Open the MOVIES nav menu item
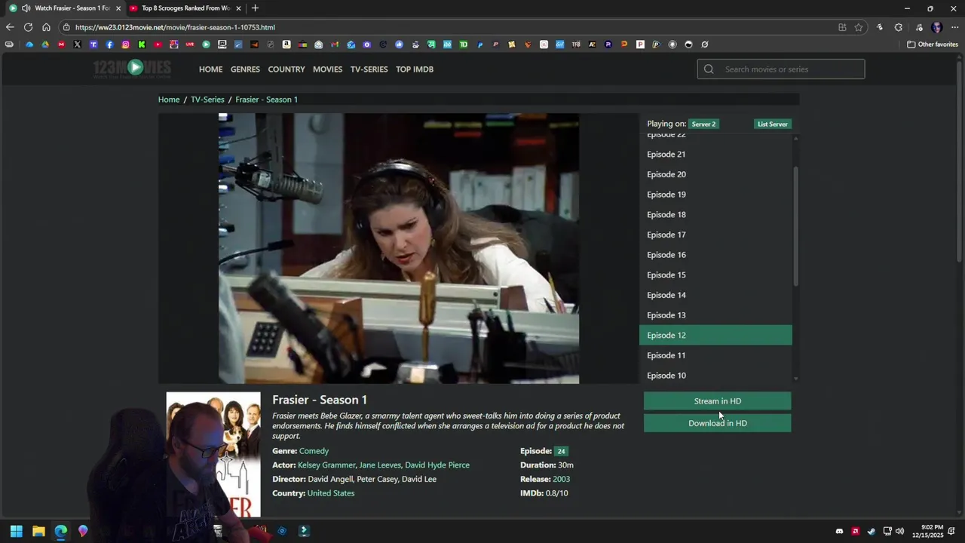The image size is (965, 543). [x=327, y=69]
